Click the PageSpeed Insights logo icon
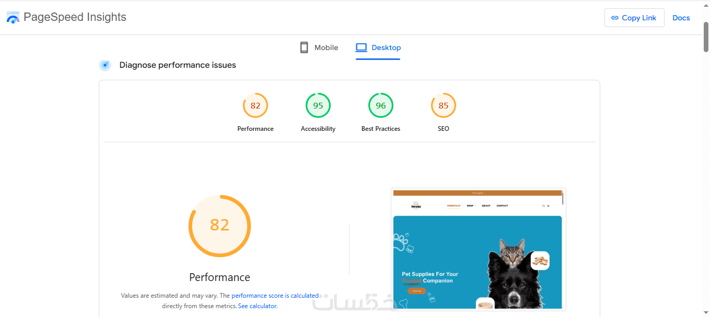 click(13, 17)
